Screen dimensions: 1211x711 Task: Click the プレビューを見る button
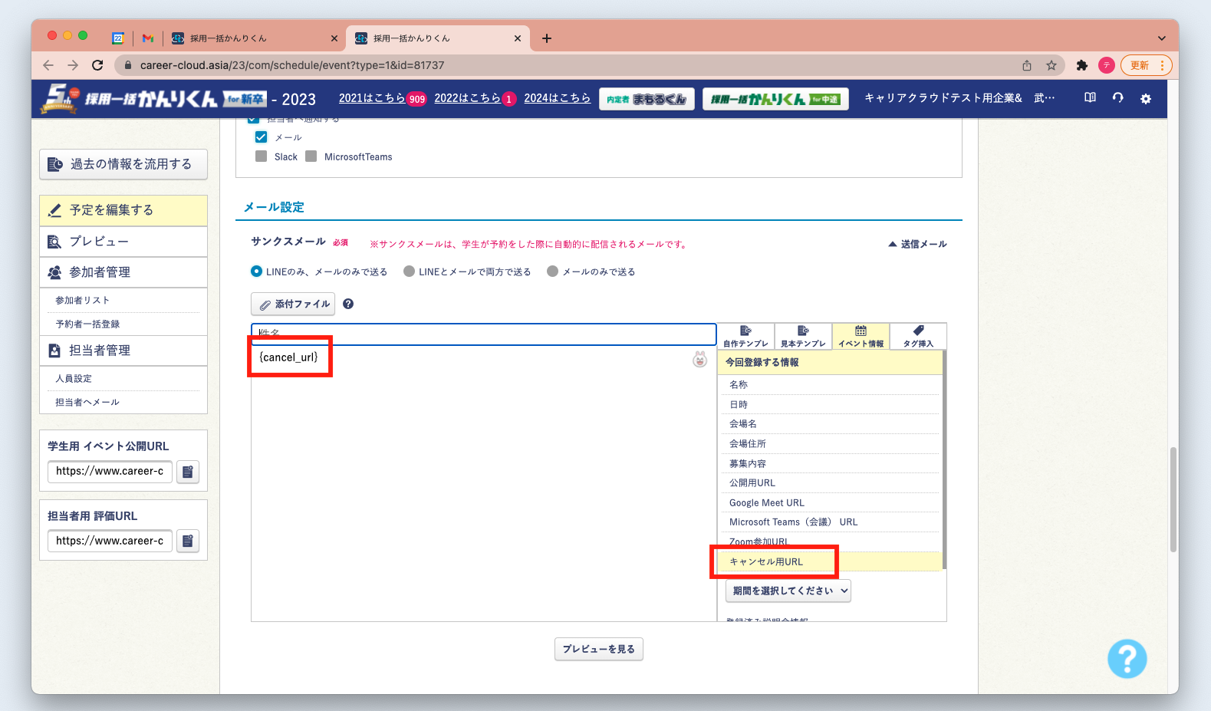click(598, 649)
